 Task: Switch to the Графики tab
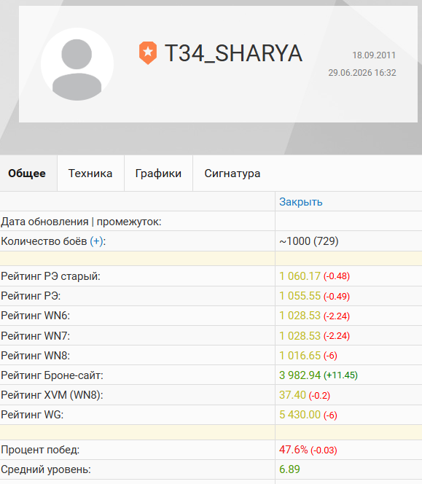point(158,173)
